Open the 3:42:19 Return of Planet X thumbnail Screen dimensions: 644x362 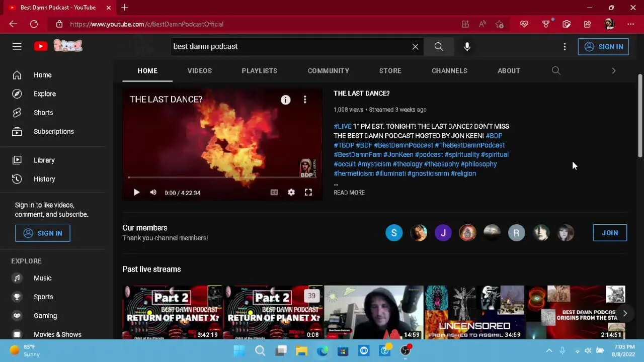pos(173,312)
